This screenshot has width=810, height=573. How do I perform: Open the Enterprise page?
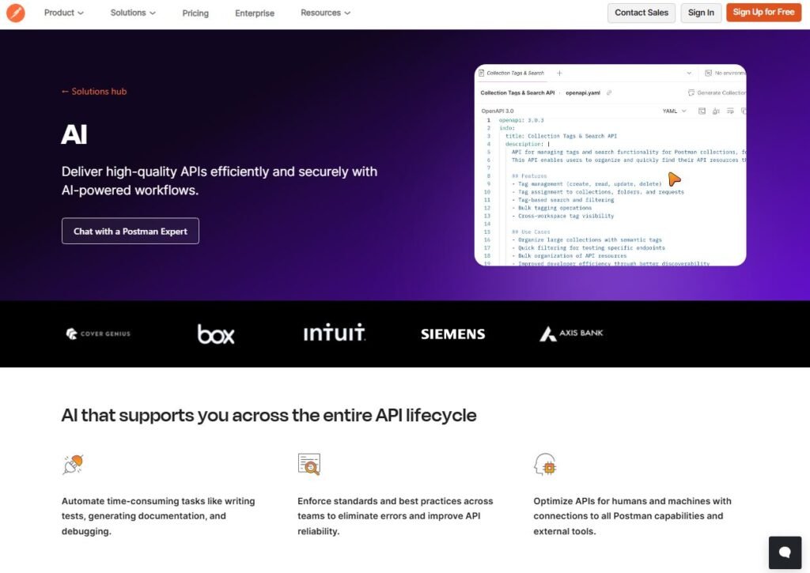pos(255,13)
